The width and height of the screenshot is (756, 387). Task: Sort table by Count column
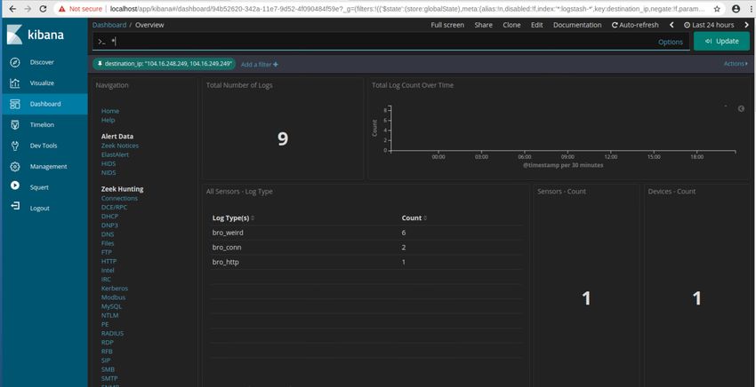[x=414, y=218]
